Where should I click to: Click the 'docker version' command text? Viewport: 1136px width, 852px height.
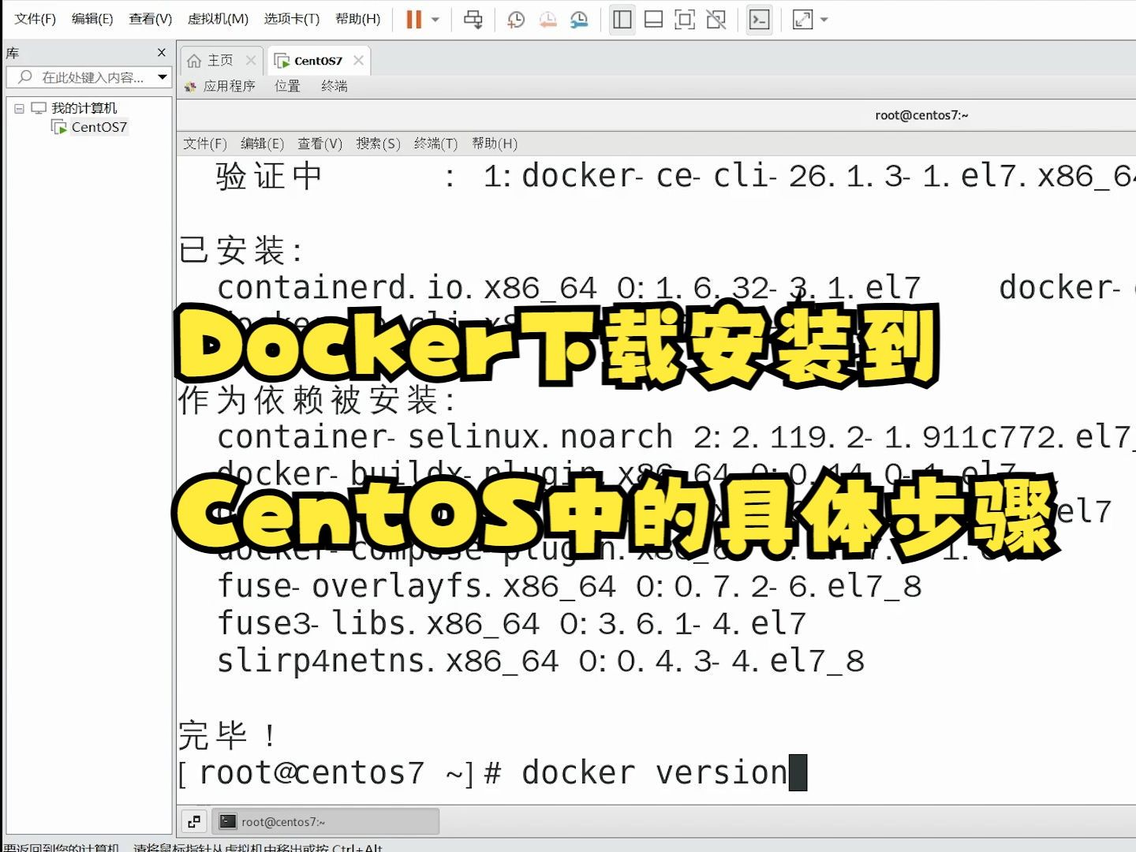(655, 772)
